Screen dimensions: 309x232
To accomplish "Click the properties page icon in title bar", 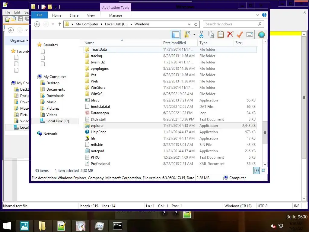I will tap(43, 7).
